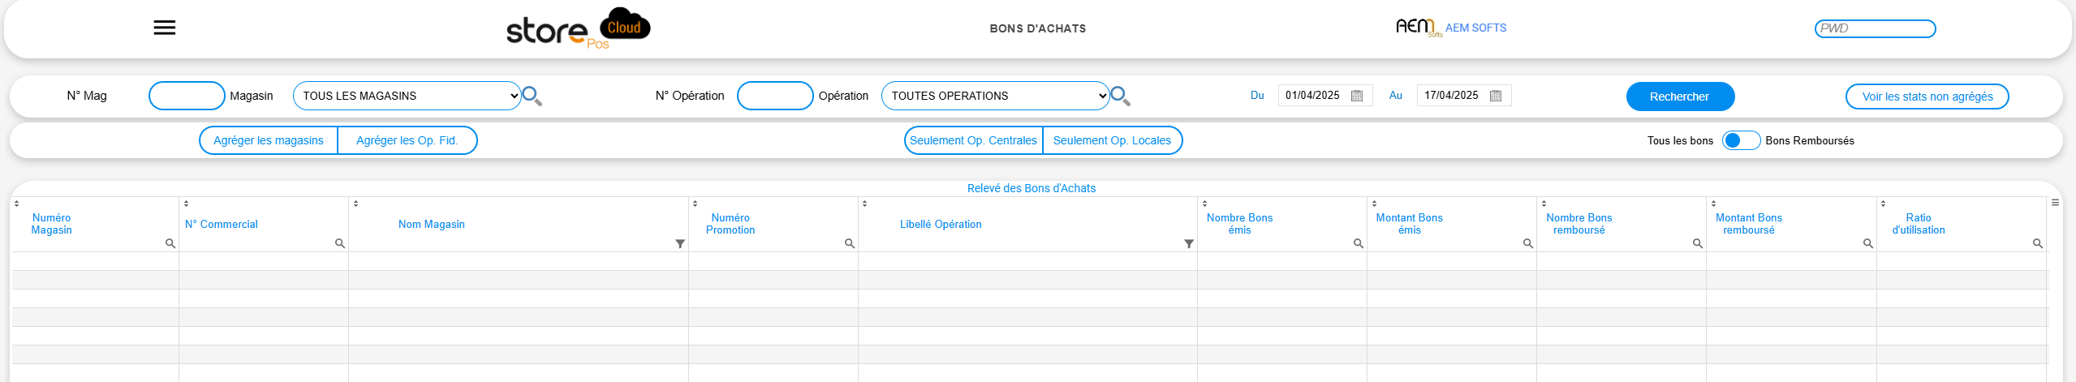Click Rechercher button
Viewport: 2076px width, 382px height.
click(x=1680, y=97)
